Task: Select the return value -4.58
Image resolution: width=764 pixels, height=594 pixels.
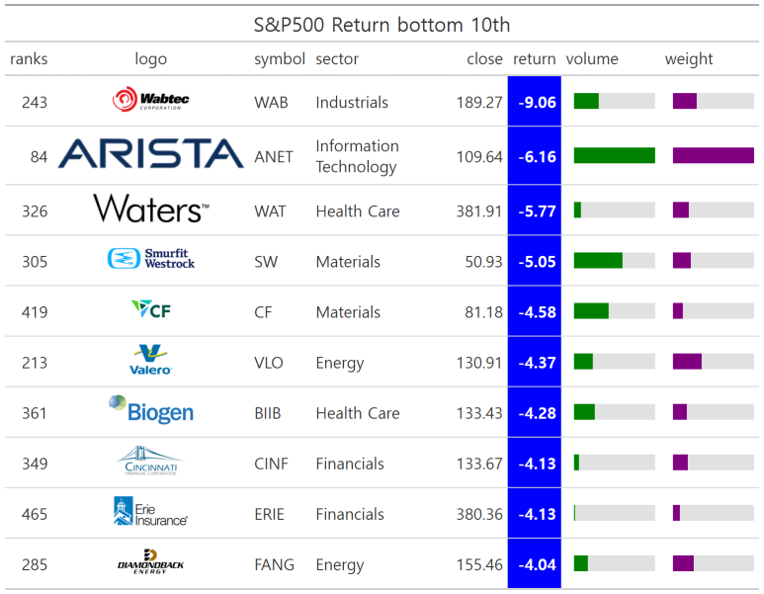Action: 537,312
